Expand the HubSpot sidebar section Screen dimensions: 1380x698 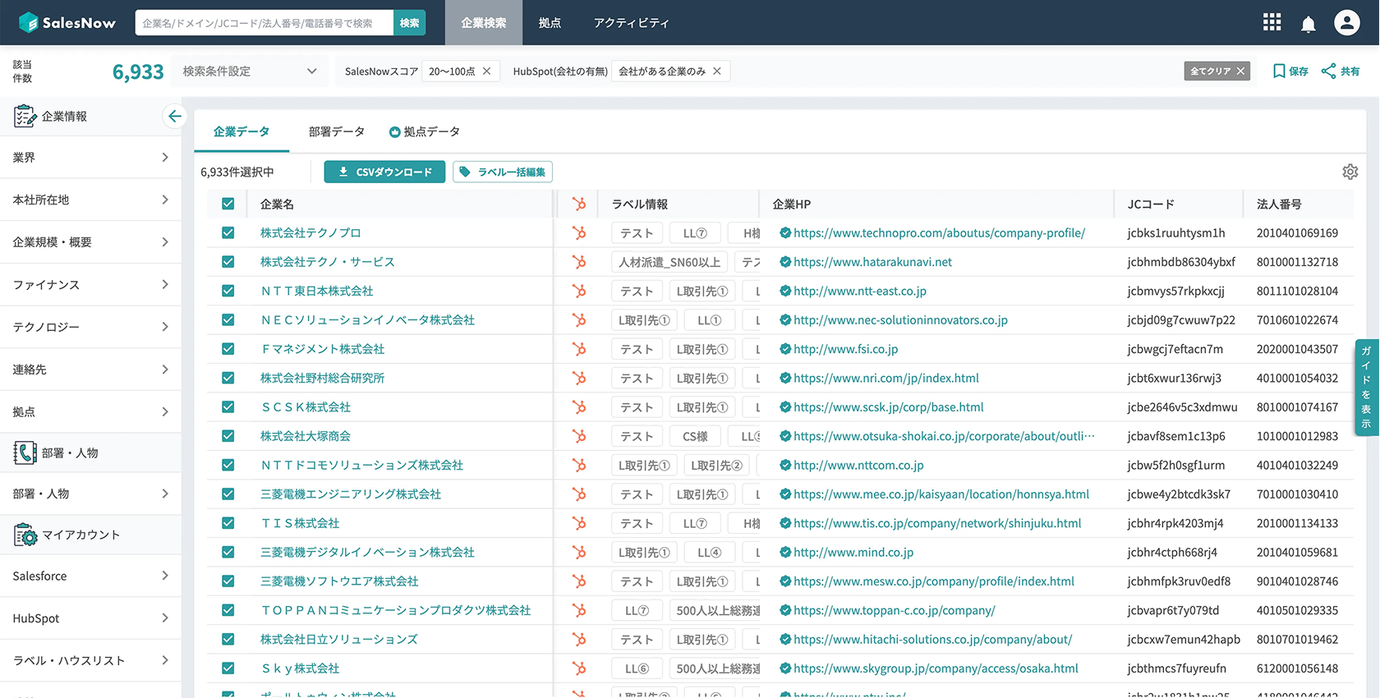tap(90, 618)
